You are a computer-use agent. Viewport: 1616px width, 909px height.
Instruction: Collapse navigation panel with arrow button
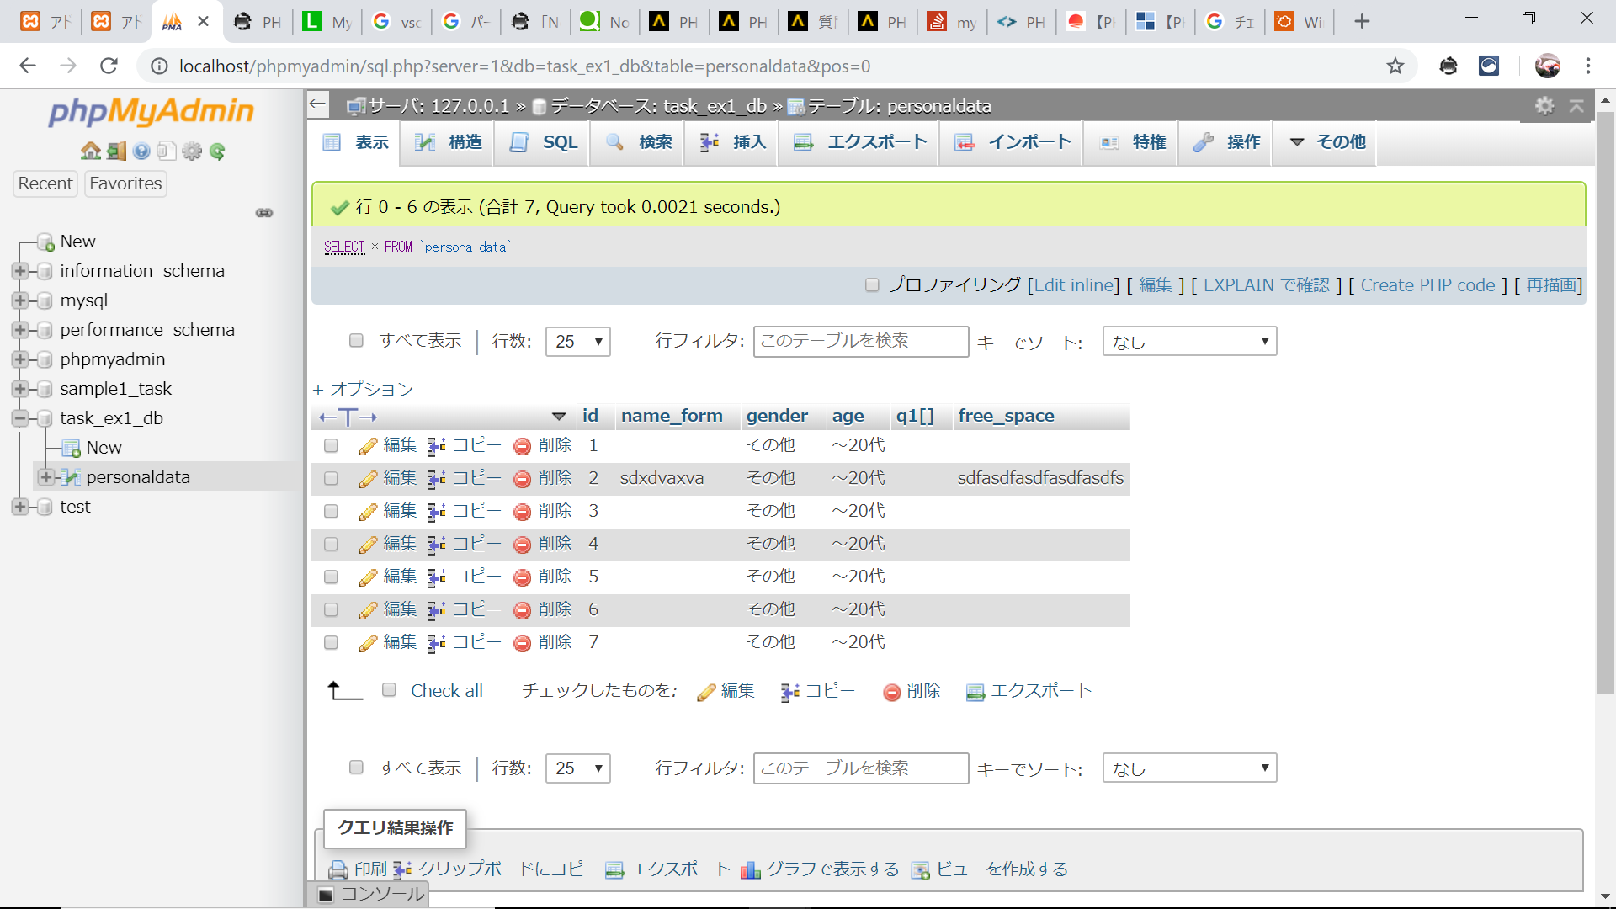click(x=317, y=104)
